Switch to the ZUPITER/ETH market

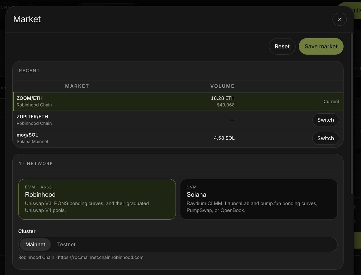pyautogui.click(x=326, y=120)
